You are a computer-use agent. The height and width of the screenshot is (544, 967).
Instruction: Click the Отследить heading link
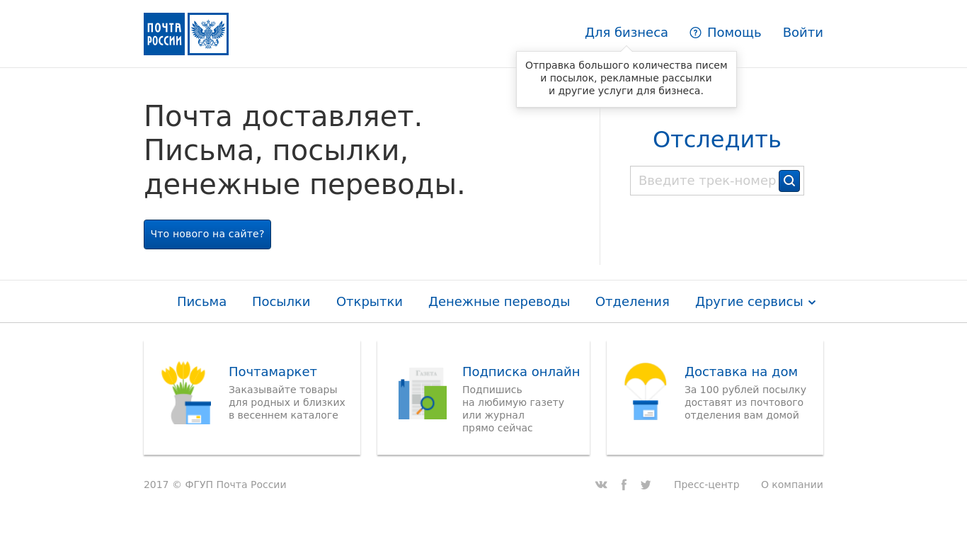point(717,140)
